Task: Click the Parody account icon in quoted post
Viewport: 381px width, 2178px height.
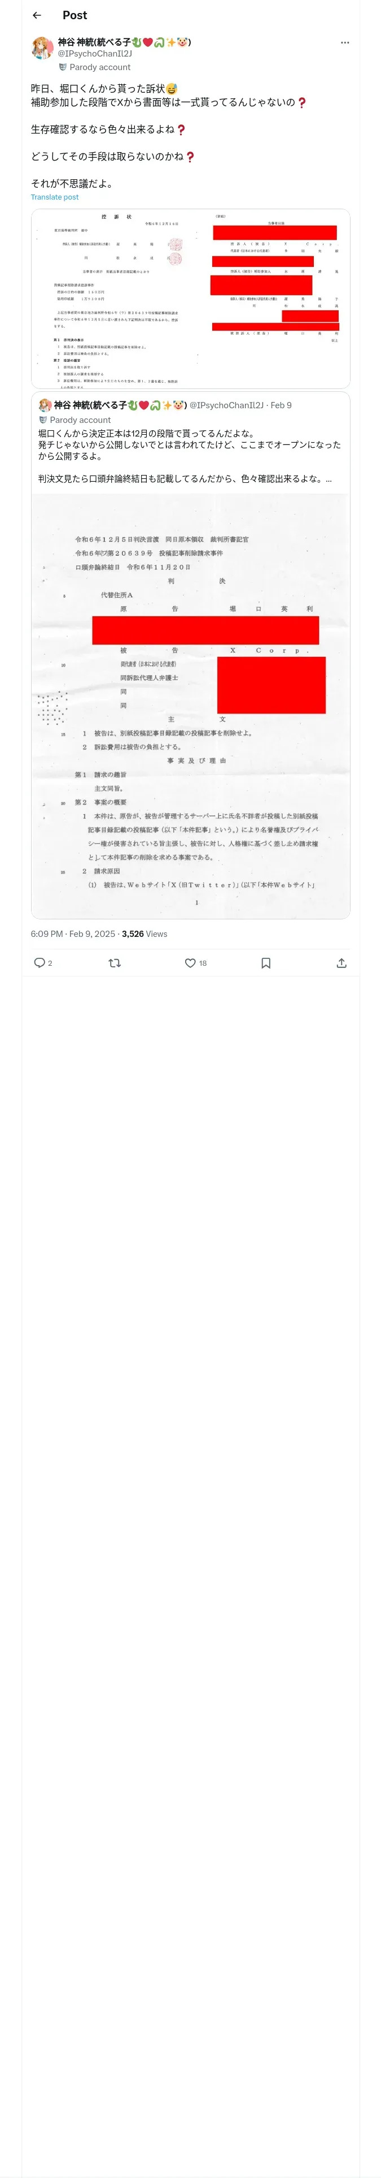Action: (43, 420)
